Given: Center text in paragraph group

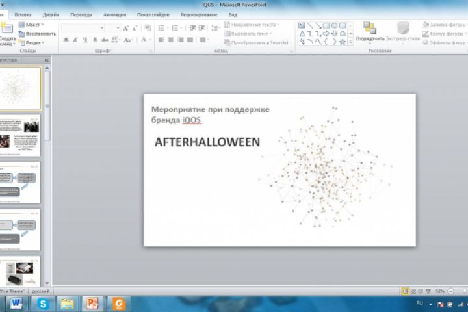Looking at the screenshot, I should (x=171, y=40).
